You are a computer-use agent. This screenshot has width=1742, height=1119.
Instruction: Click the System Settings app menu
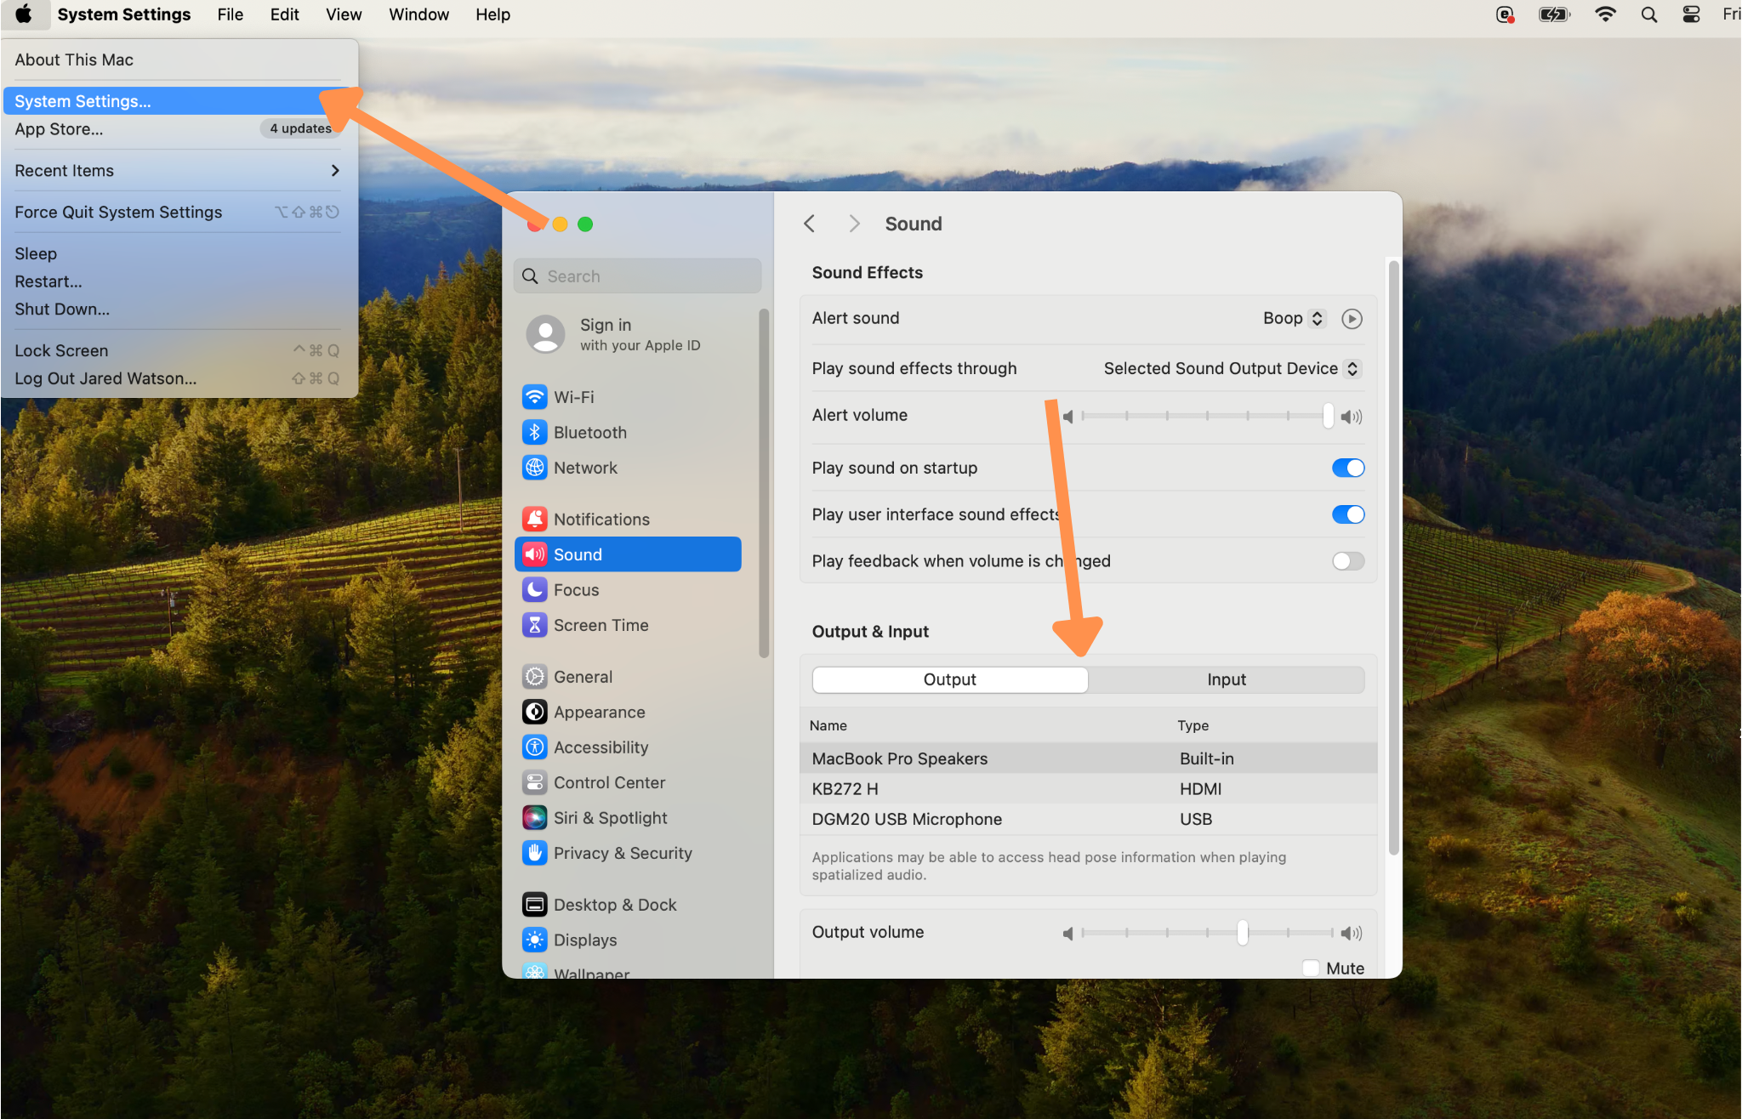click(x=124, y=14)
